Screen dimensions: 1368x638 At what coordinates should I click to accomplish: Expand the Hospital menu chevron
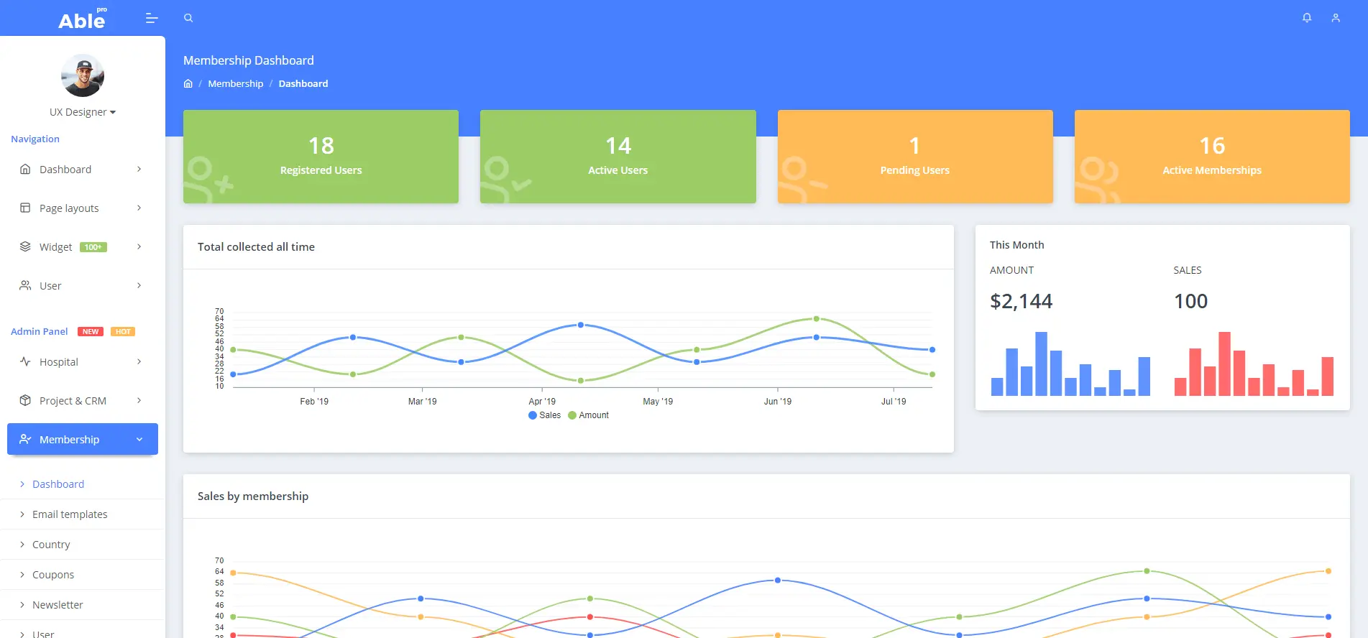pyautogui.click(x=139, y=361)
